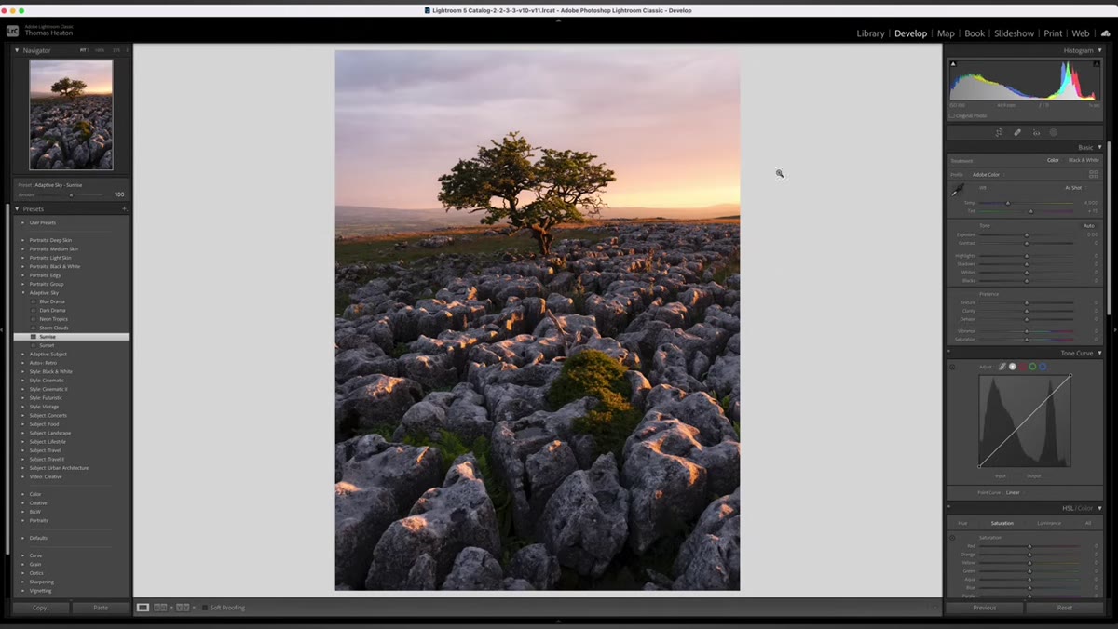The height and width of the screenshot is (629, 1118).
Task: Click the Copy... button
Action: pyautogui.click(x=41, y=608)
